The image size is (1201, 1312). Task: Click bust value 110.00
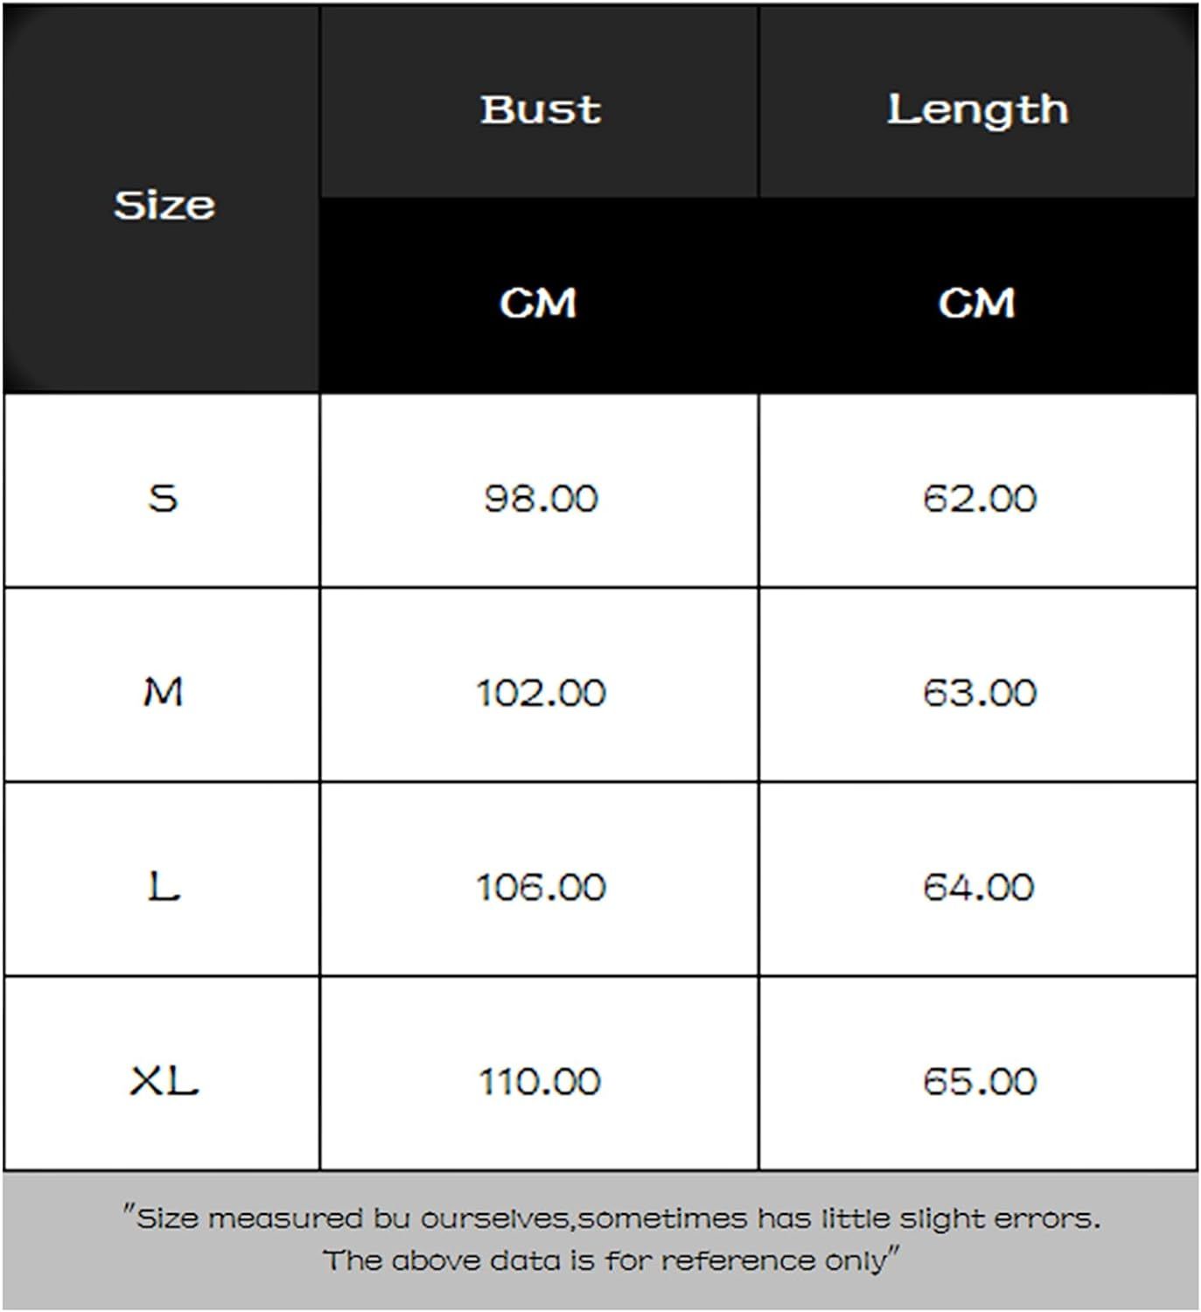coord(541,1082)
